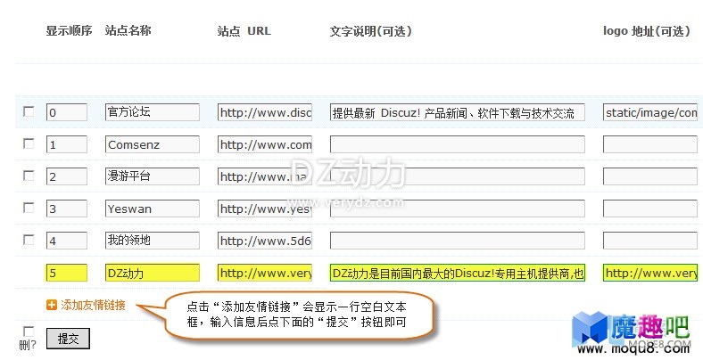Click highlighted URL field starting http://www.very
703x360 pixels.
coord(265,273)
